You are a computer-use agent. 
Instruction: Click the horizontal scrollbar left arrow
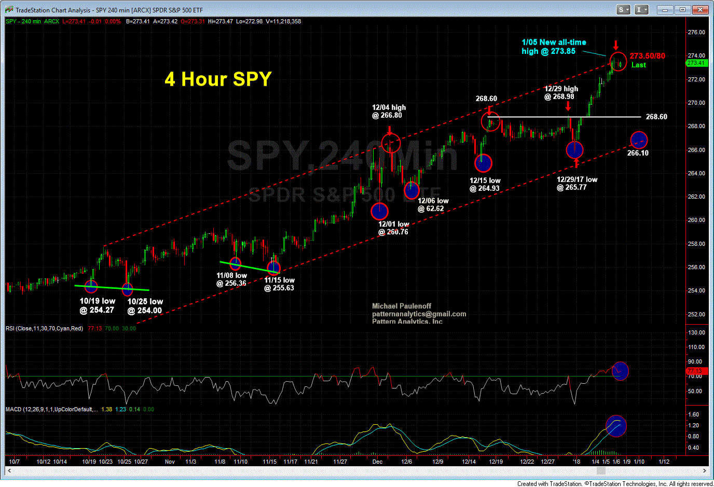click(x=9, y=471)
